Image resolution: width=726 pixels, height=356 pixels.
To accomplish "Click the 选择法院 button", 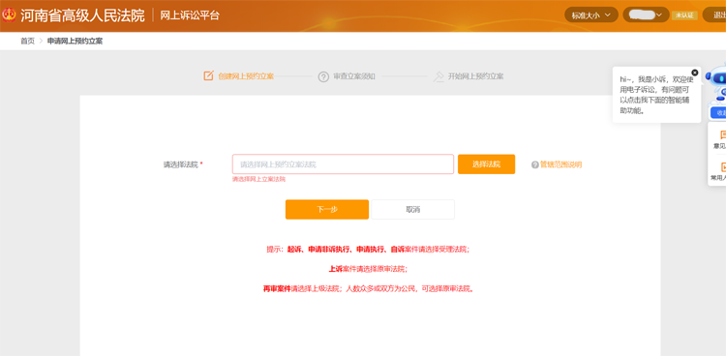I will coord(486,164).
